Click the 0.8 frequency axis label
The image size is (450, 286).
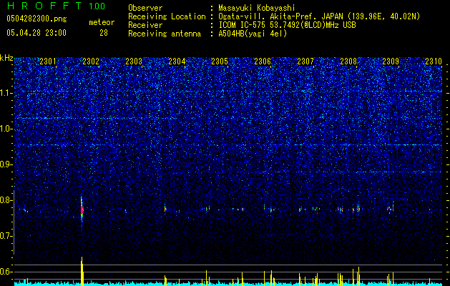tap(6, 200)
